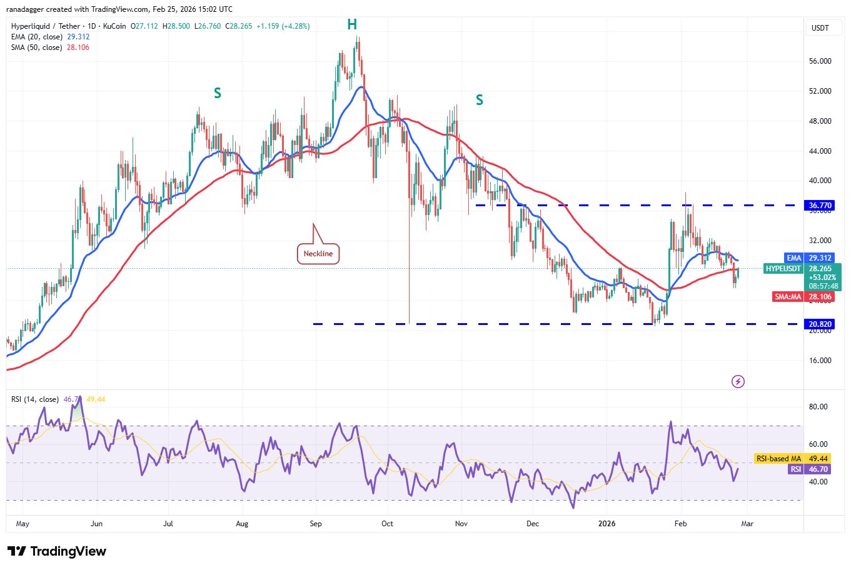
Task: Click the 20.820 support level label
Action: (820, 324)
